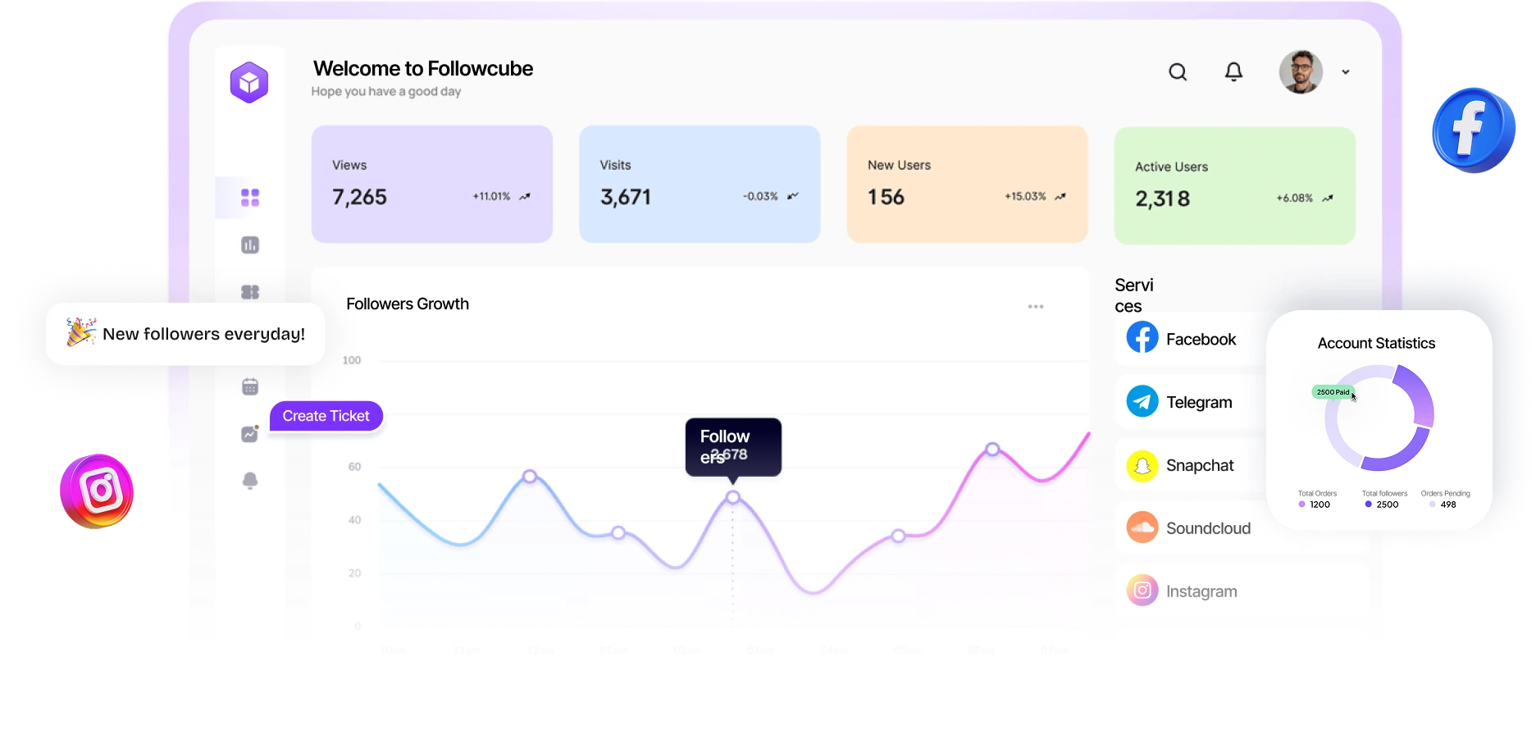
Task: Open the search magnifier in top bar
Action: (1178, 72)
